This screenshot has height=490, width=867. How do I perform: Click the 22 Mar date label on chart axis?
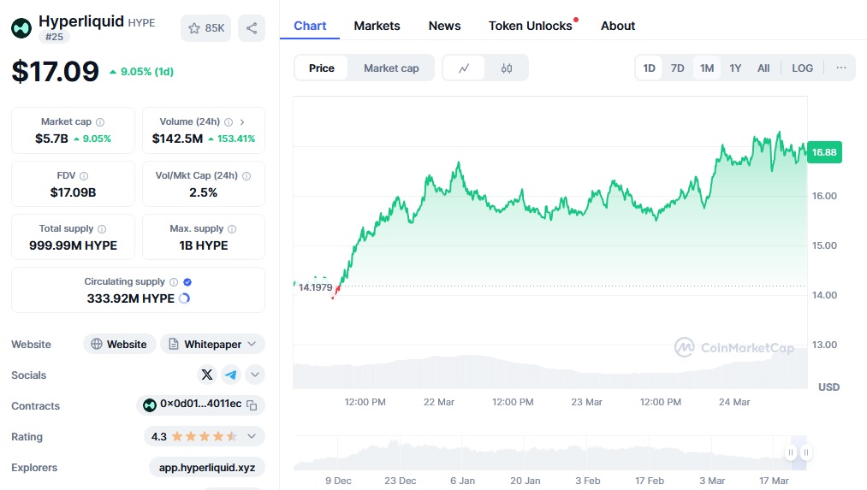[439, 402]
